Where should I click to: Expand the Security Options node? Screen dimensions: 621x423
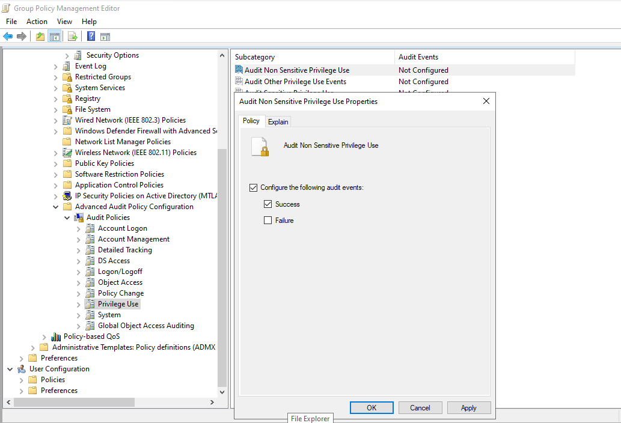tap(67, 56)
